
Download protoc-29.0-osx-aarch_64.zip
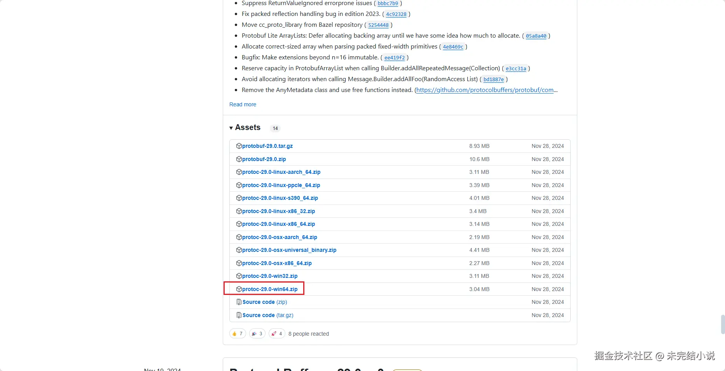(280, 237)
